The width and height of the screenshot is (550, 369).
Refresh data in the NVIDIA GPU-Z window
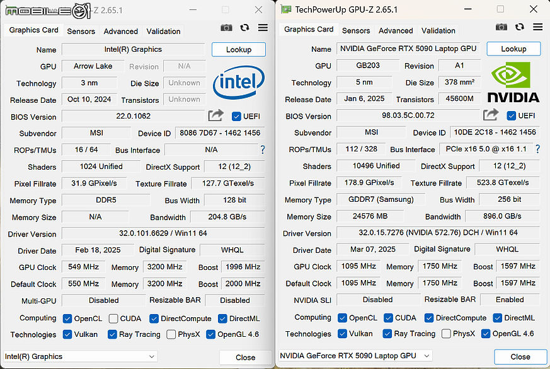point(520,26)
